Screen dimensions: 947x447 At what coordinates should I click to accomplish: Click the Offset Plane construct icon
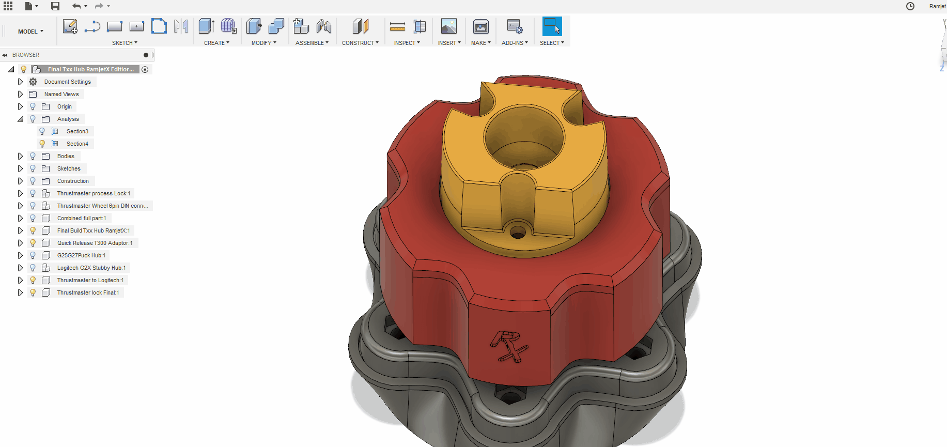(361, 26)
